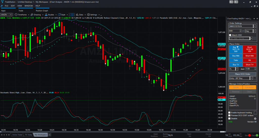
Task: Click the Hit button
Action: point(249,60)
